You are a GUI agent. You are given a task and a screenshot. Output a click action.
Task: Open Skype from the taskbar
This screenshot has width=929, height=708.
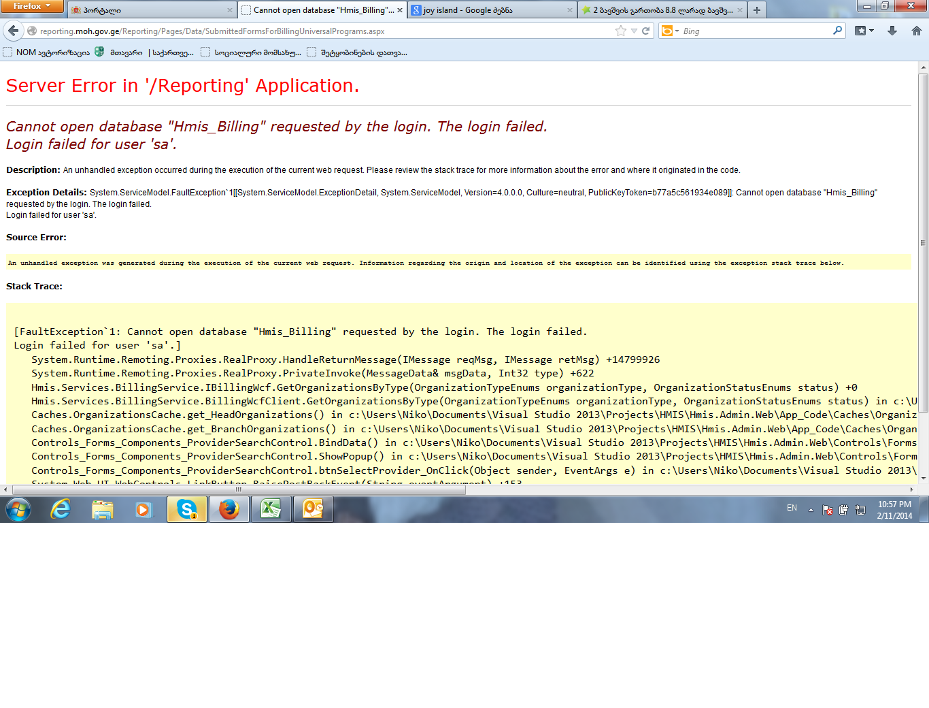(x=187, y=509)
